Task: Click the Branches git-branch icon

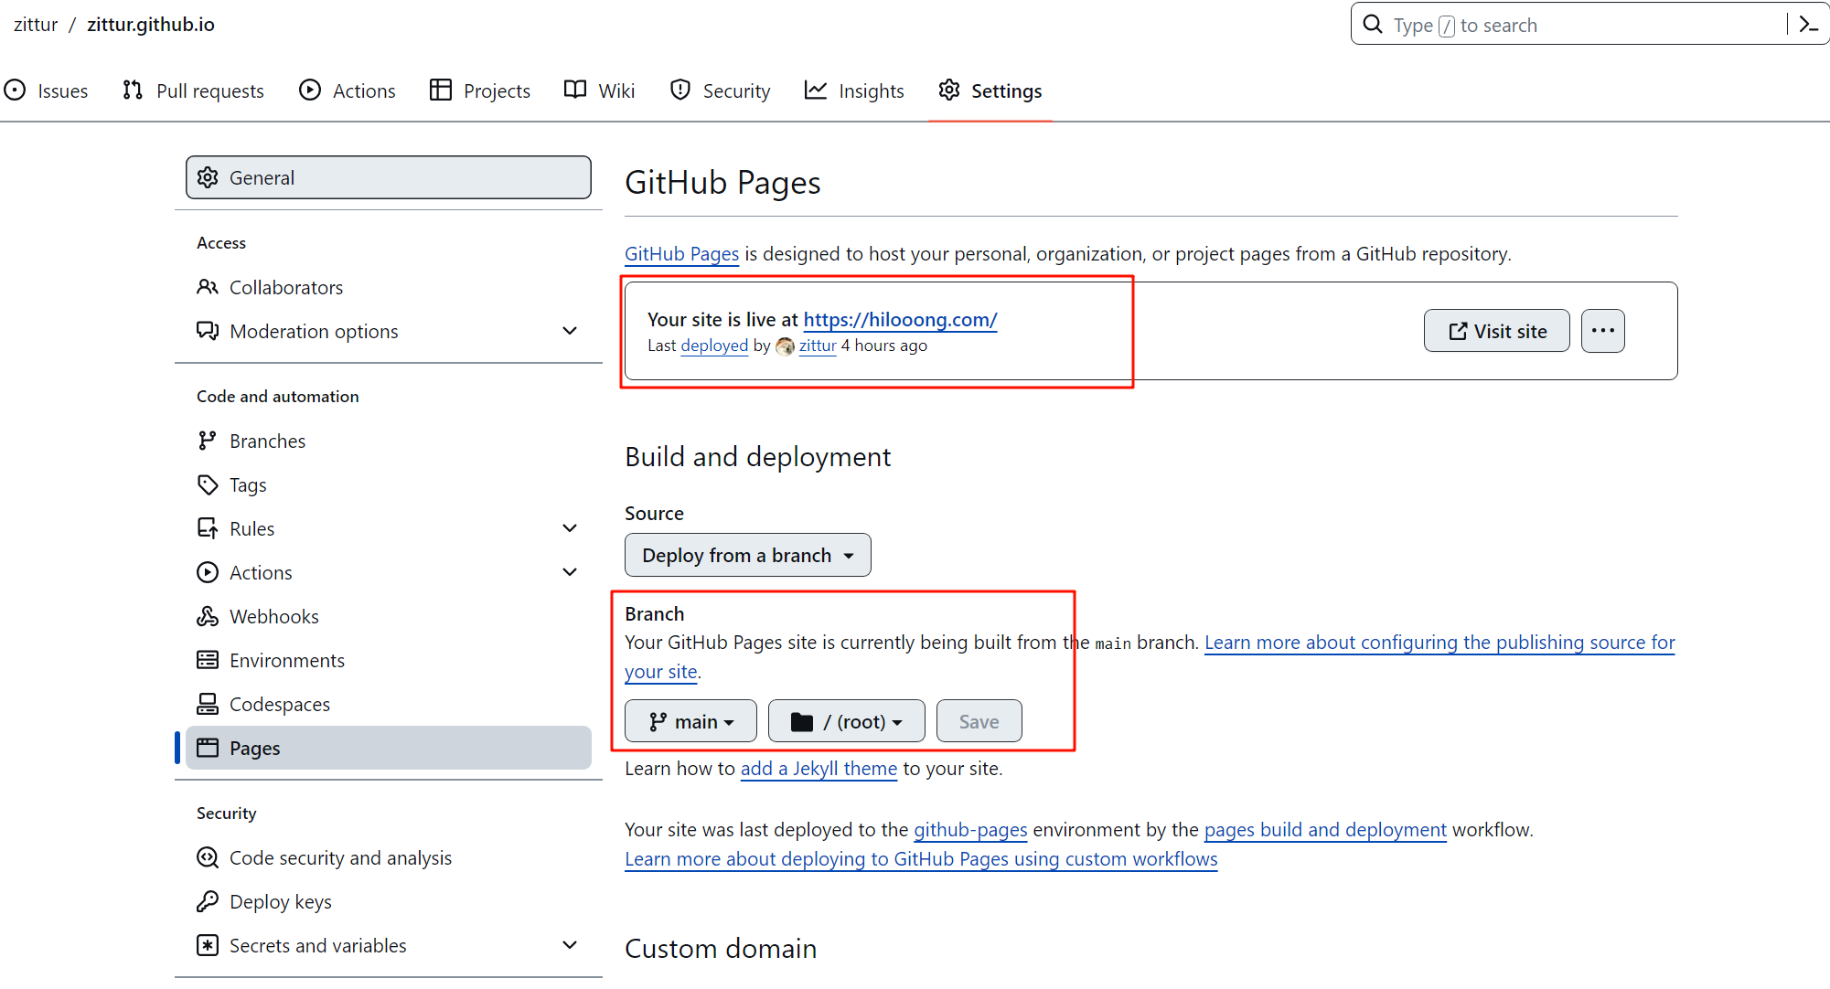Action: coord(208,441)
